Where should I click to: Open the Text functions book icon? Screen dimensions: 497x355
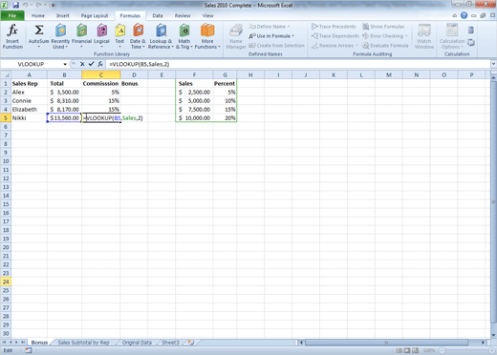119,31
